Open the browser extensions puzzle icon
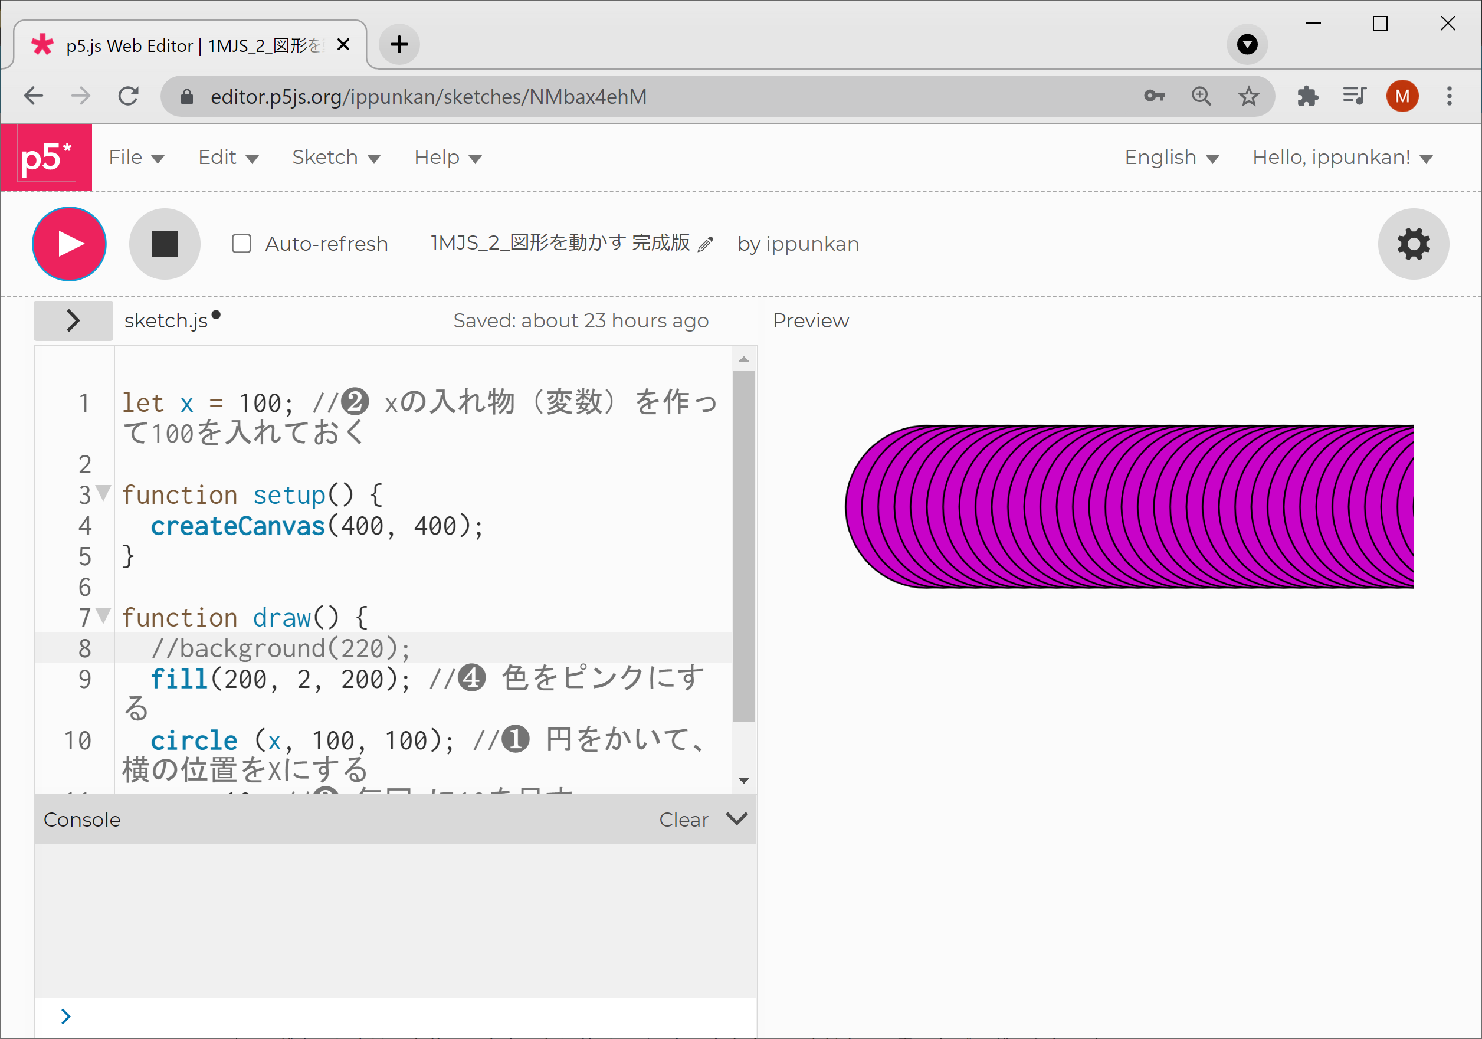This screenshot has height=1039, width=1482. pos(1309,96)
